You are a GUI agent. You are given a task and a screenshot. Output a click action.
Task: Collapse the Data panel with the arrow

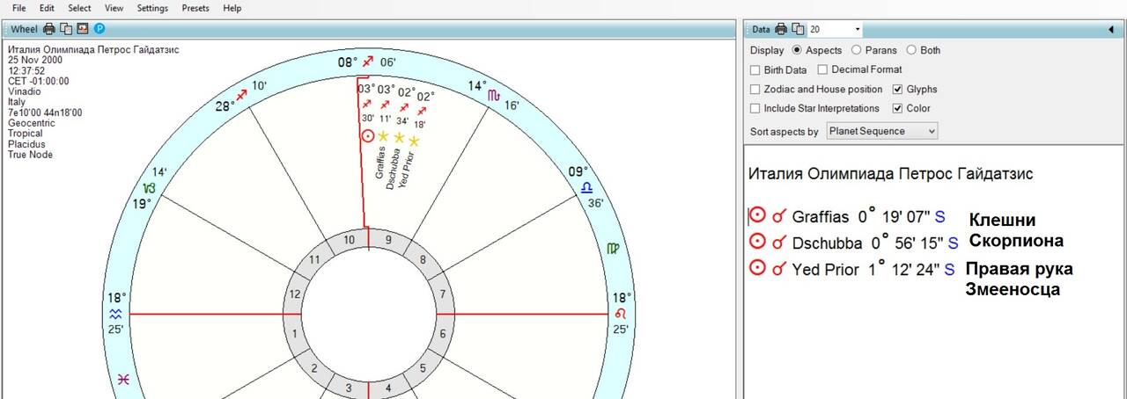pos(1111,30)
